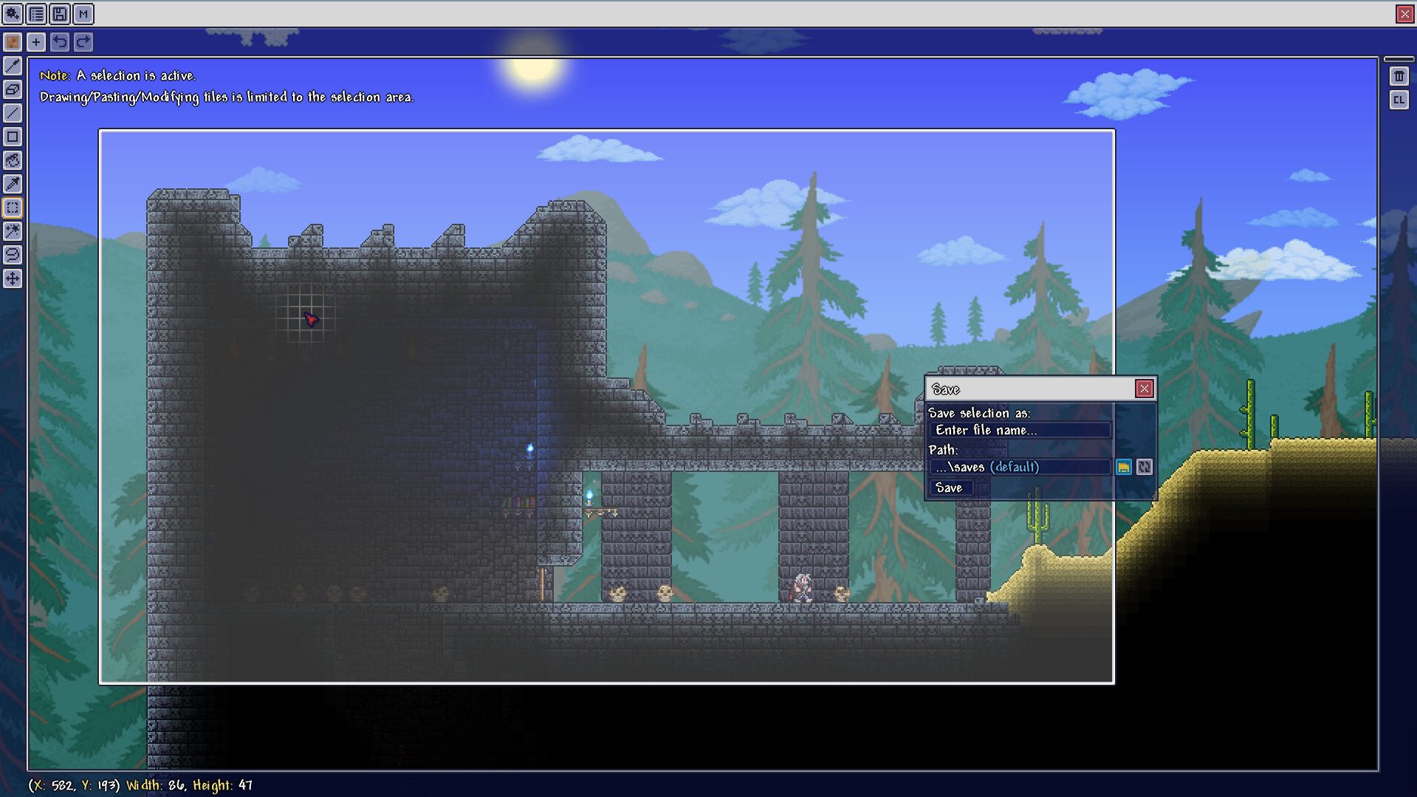
Task: Click the floppy disk save icon
Action: pyautogui.click(x=60, y=14)
